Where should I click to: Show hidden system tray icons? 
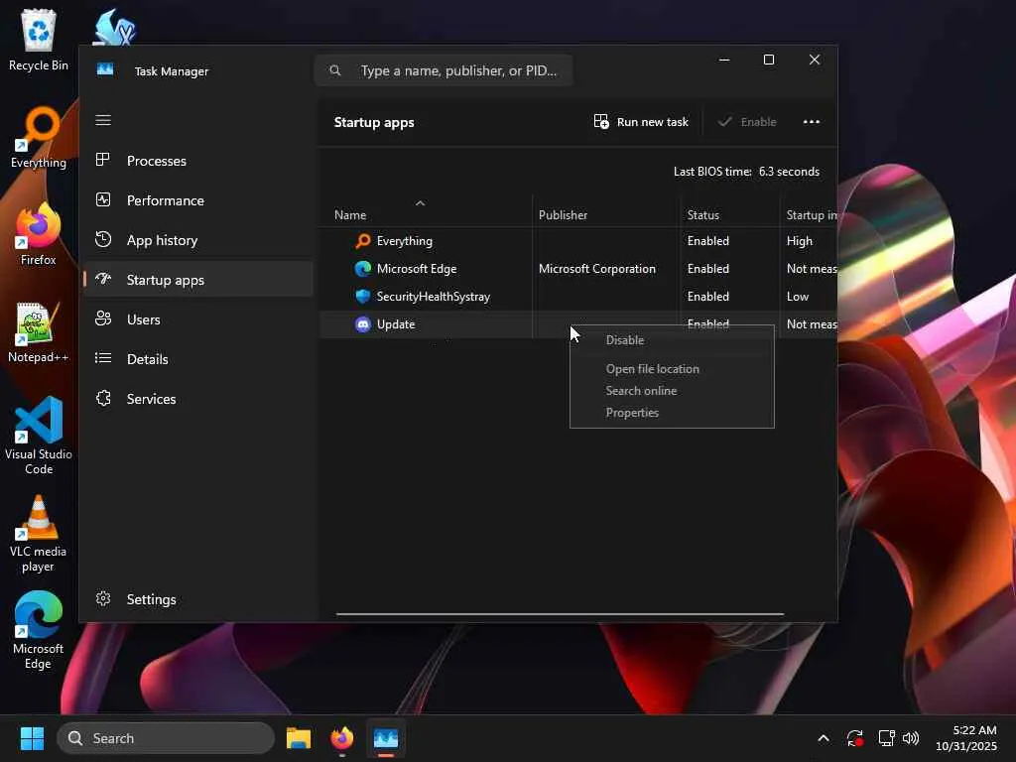click(823, 738)
